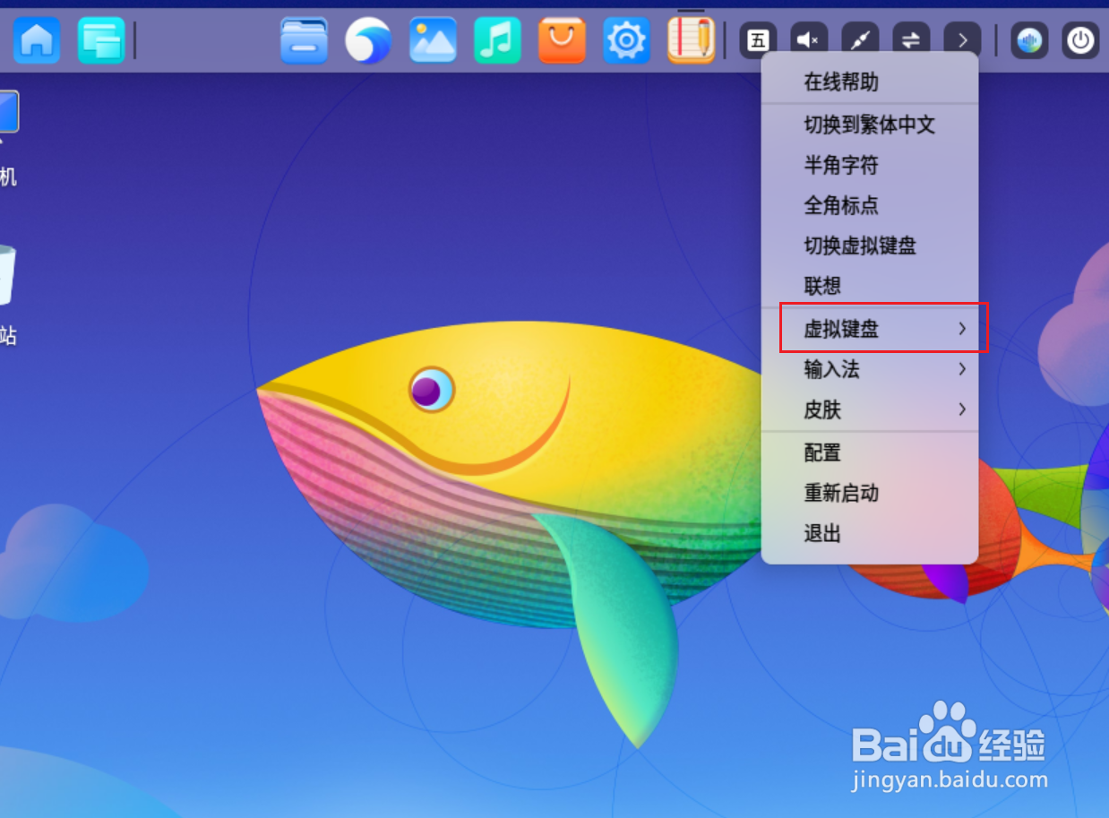Click the 五 input method tray icon
1109x818 pixels.
click(758, 40)
